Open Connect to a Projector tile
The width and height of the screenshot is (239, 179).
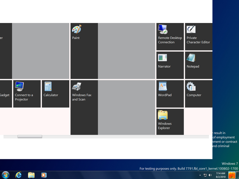[x=27, y=94]
